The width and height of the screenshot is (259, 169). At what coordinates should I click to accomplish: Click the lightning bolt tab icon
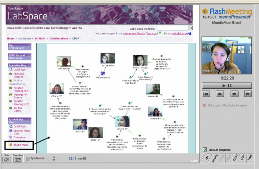tap(206, 158)
